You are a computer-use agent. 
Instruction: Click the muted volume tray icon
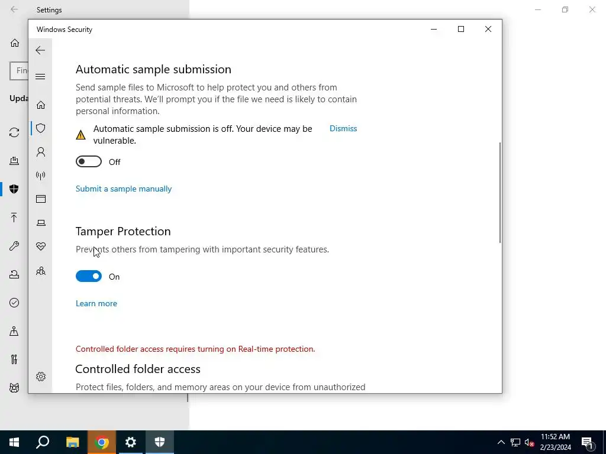[x=530, y=442]
